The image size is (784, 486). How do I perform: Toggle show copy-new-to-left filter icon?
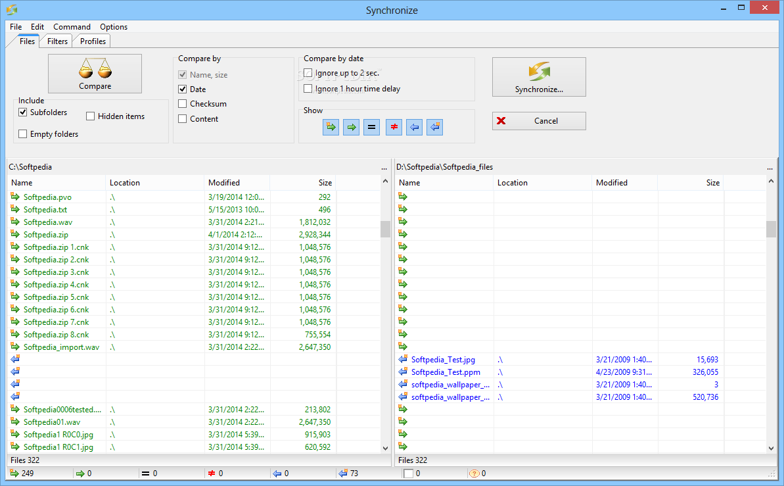coord(435,127)
